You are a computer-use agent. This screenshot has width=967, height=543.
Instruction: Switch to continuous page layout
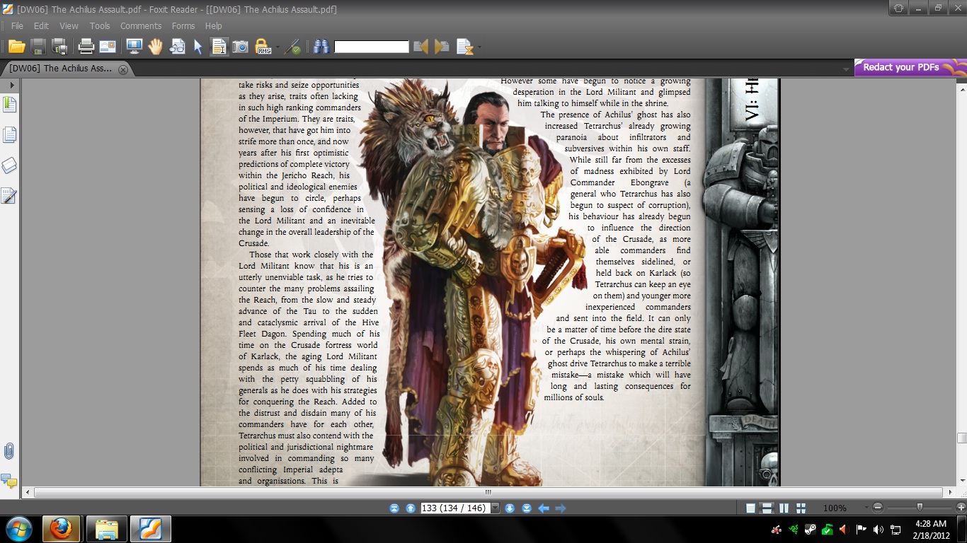767,508
